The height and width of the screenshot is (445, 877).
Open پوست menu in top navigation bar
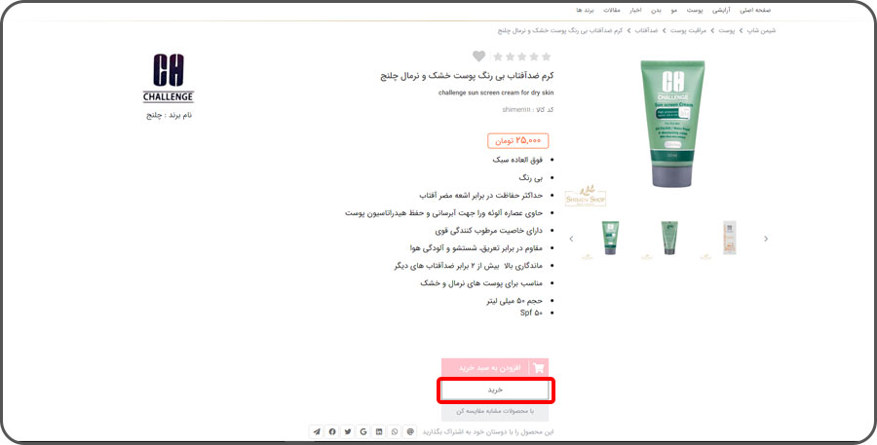(x=695, y=10)
